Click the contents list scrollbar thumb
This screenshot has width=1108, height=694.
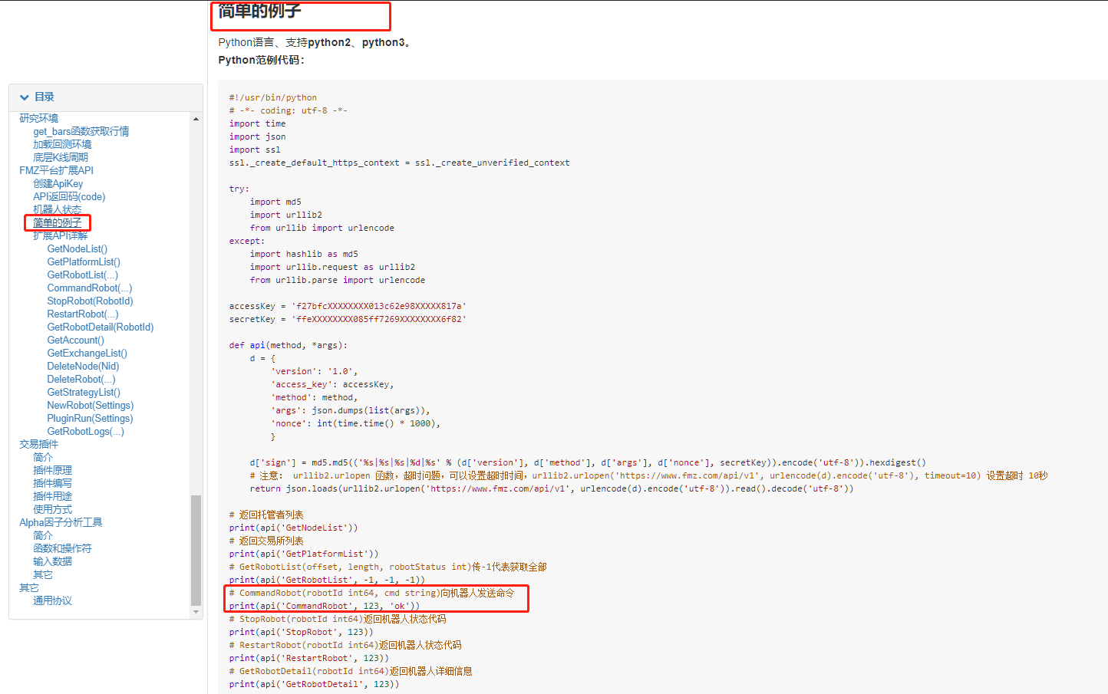pyautogui.click(x=196, y=550)
